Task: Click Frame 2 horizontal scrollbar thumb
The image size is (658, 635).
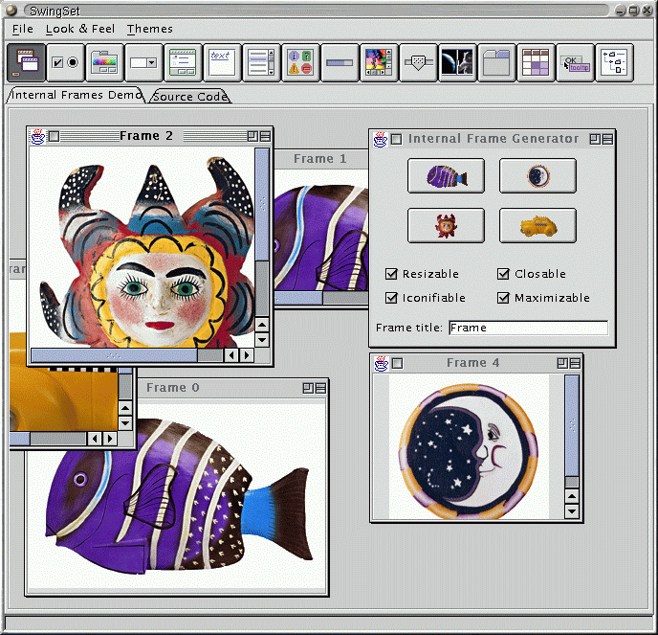Action: tap(114, 355)
